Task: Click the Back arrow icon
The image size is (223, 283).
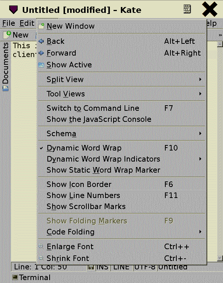Action: pos(41,41)
